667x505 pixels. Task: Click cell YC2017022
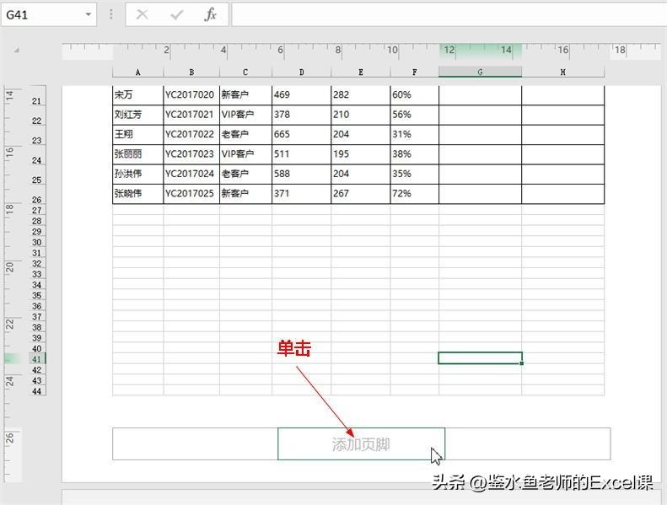click(191, 134)
